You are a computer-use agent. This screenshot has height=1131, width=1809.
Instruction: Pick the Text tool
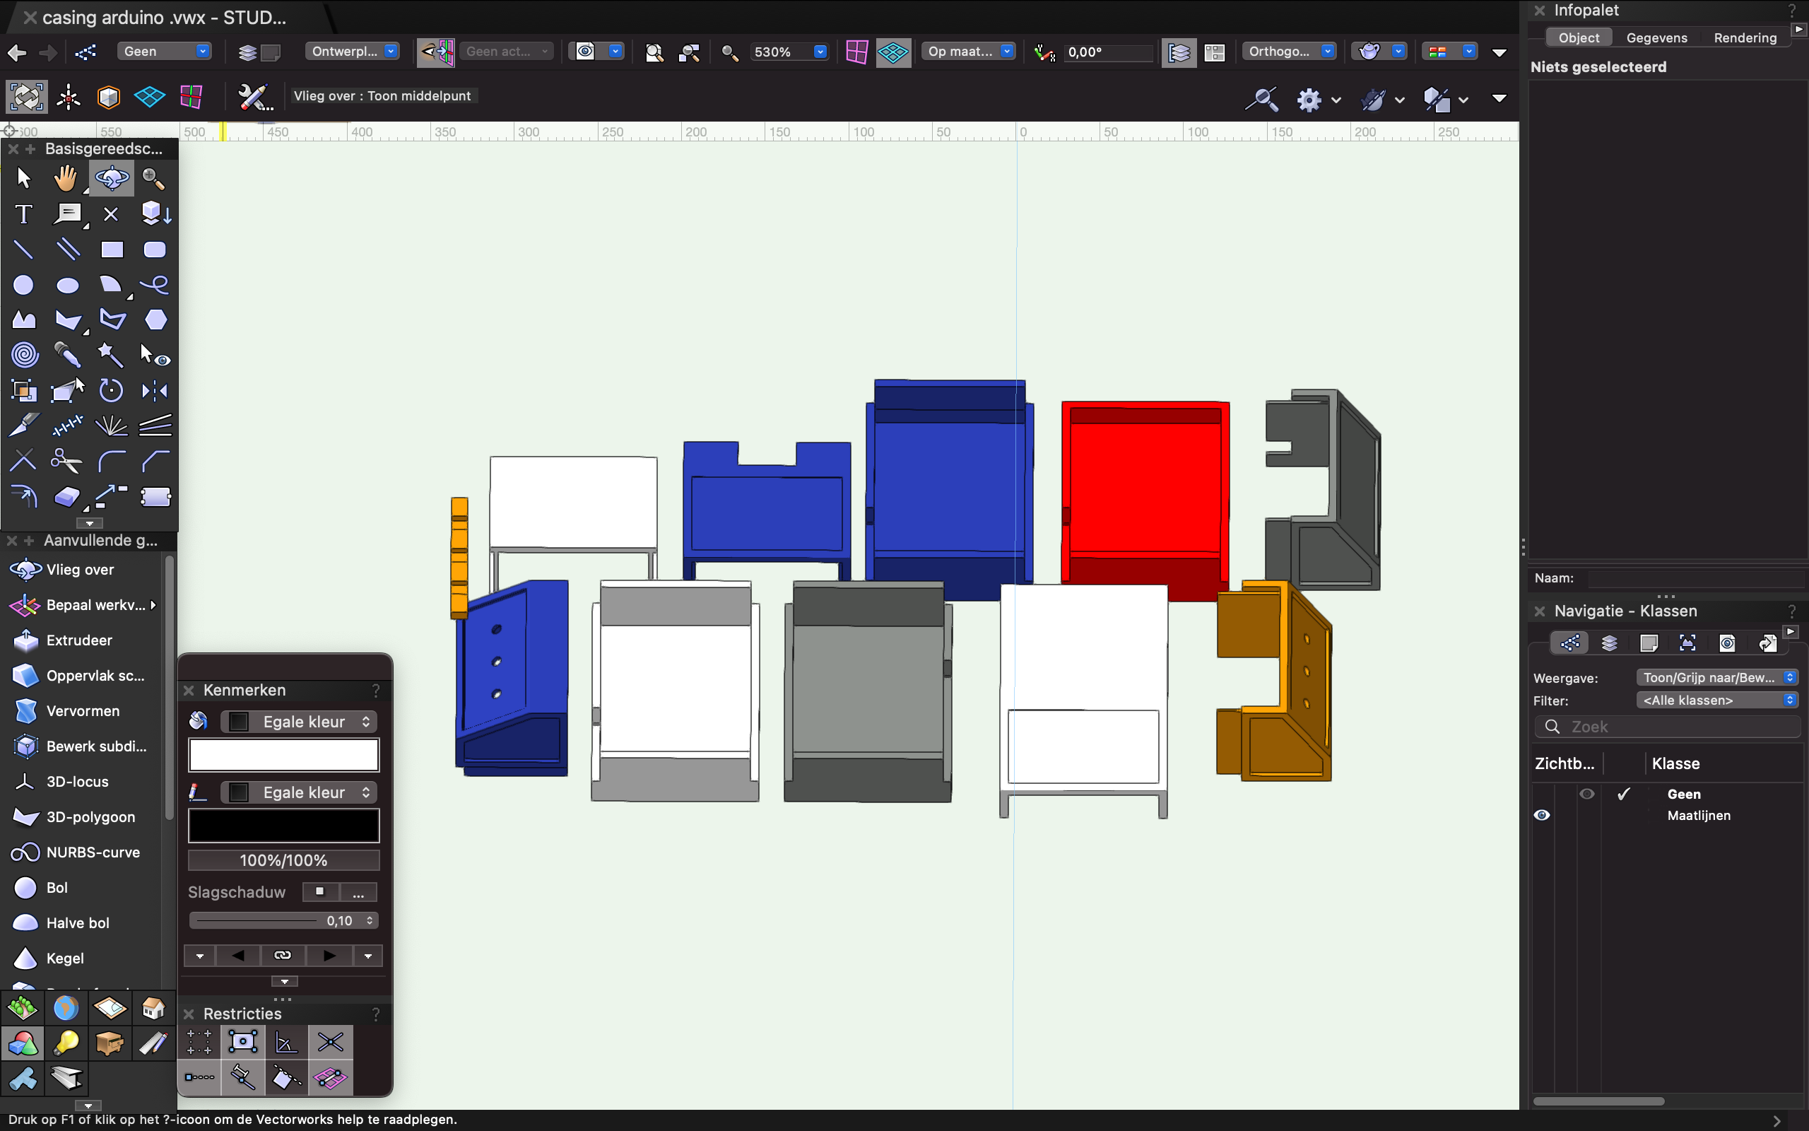[x=24, y=215]
